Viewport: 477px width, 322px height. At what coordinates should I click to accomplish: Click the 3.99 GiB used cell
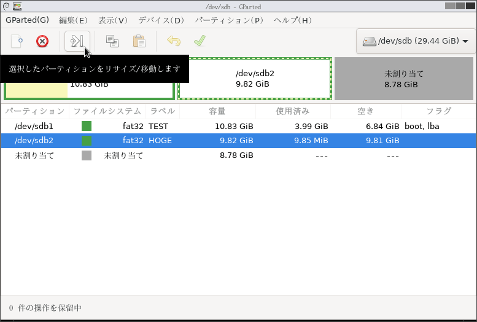pyautogui.click(x=311, y=126)
